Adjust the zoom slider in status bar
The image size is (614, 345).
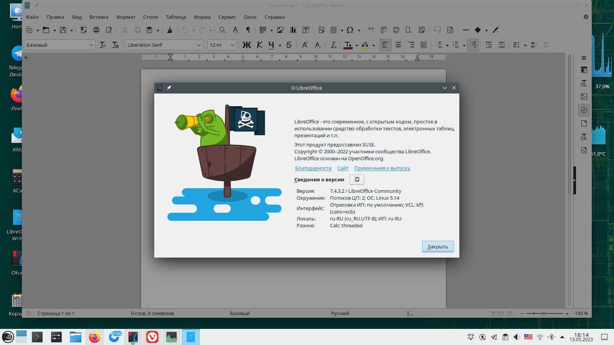(544, 314)
